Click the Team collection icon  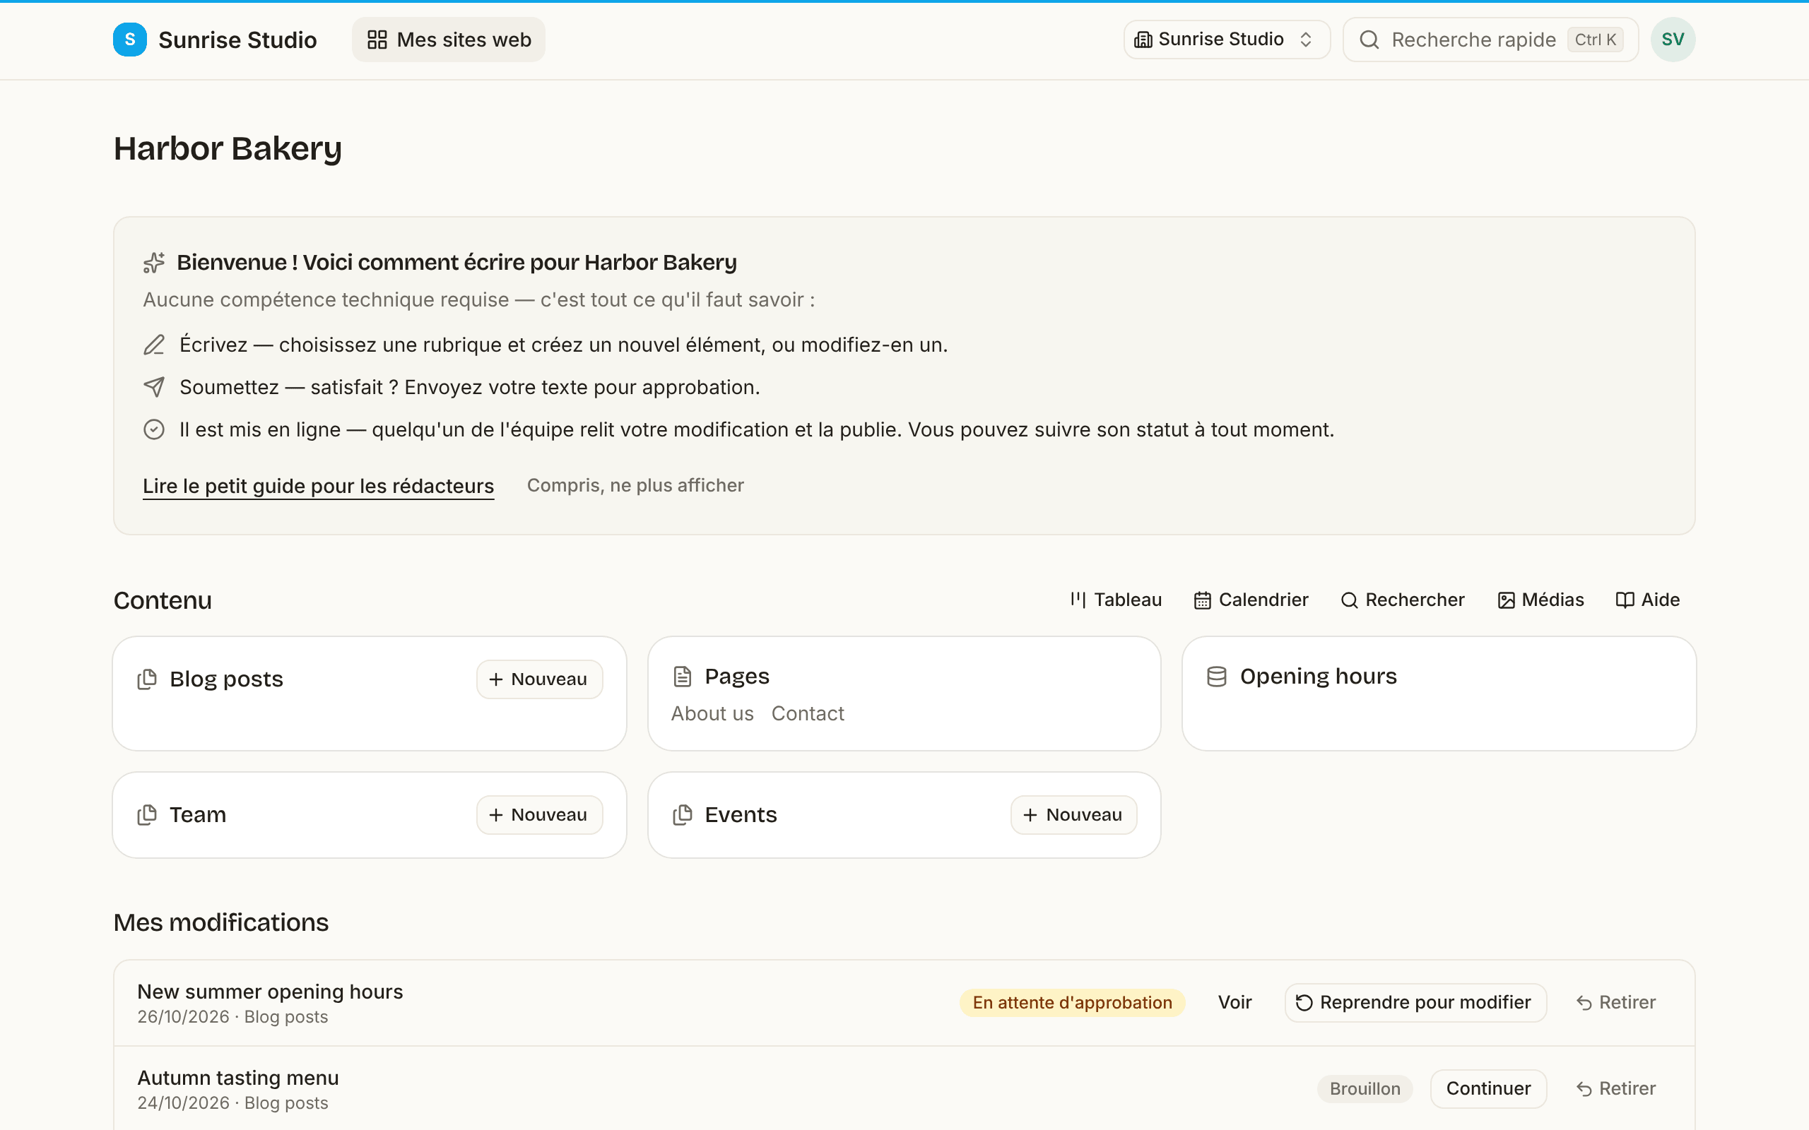[147, 814]
